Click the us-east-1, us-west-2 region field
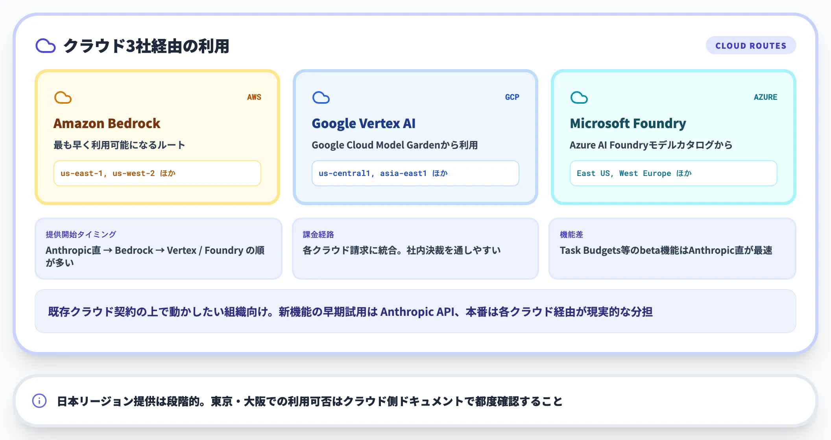This screenshot has height=440, width=831. (157, 173)
